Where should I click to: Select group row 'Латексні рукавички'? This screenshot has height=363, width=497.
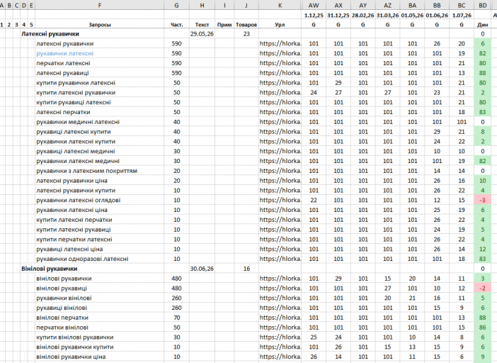point(50,34)
